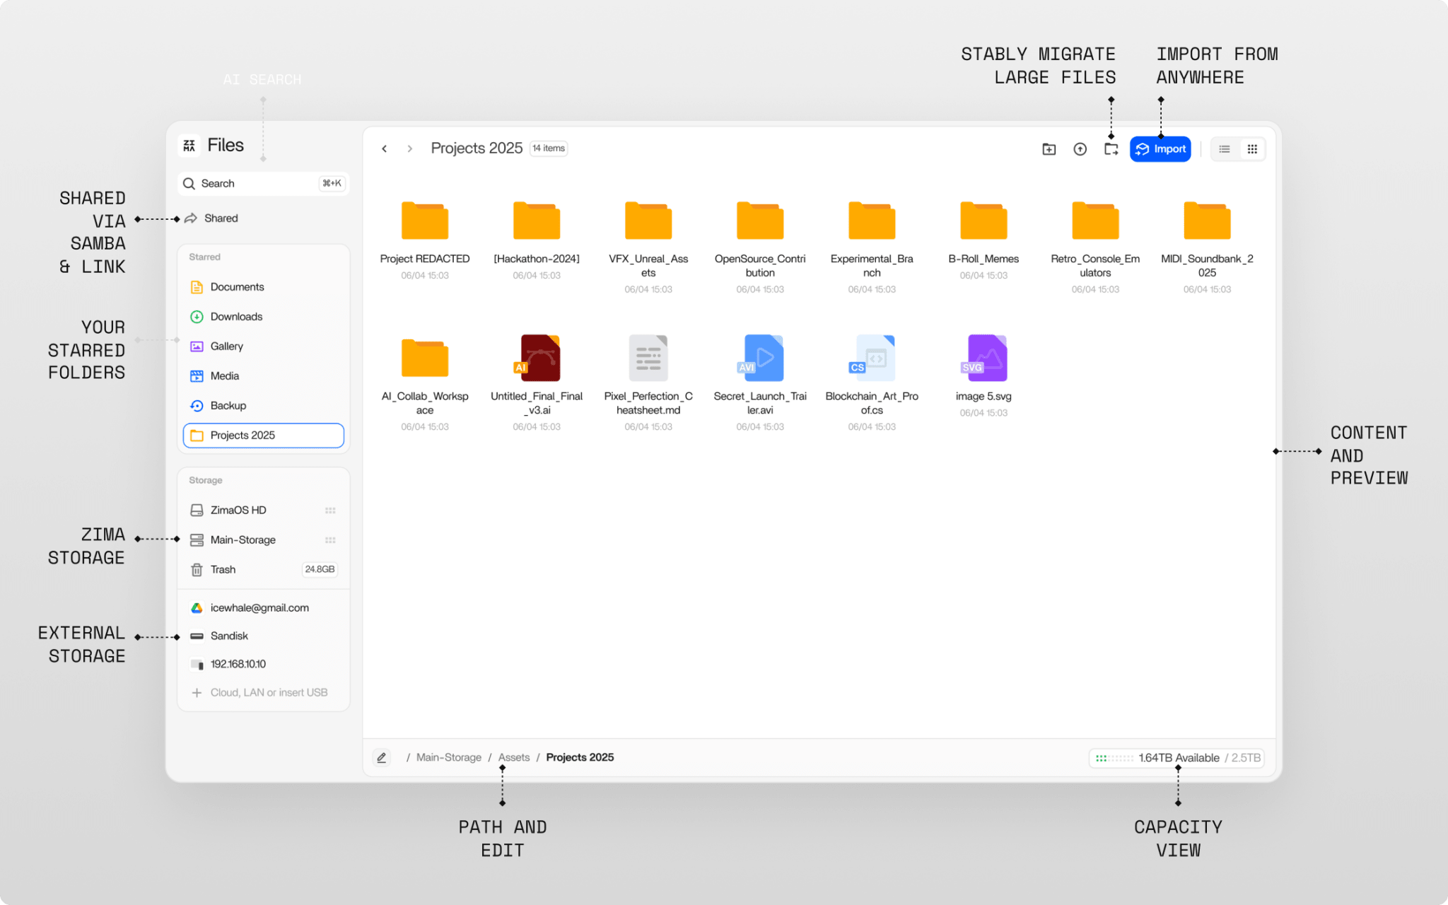Viewport: 1448px width, 905px height.
Task: Select Pixel_Perfection_Cheatsheet.md file
Action: click(648, 382)
